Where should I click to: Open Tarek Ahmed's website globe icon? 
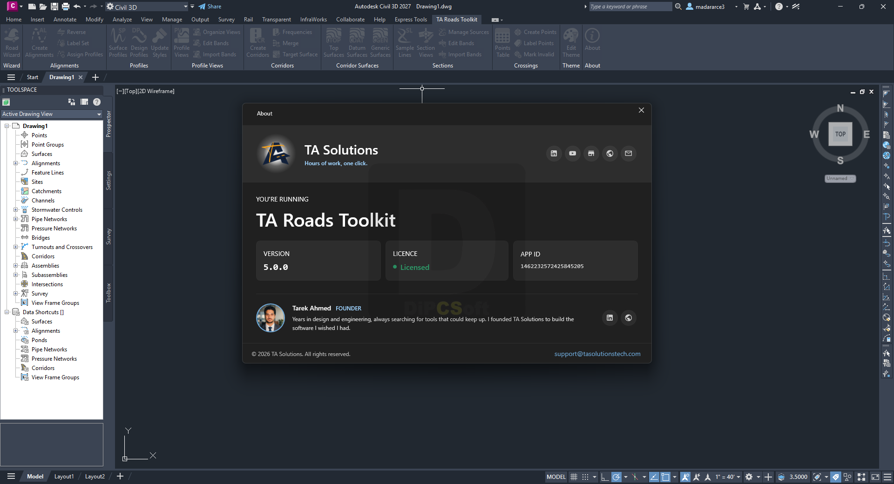click(x=628, y=318)
